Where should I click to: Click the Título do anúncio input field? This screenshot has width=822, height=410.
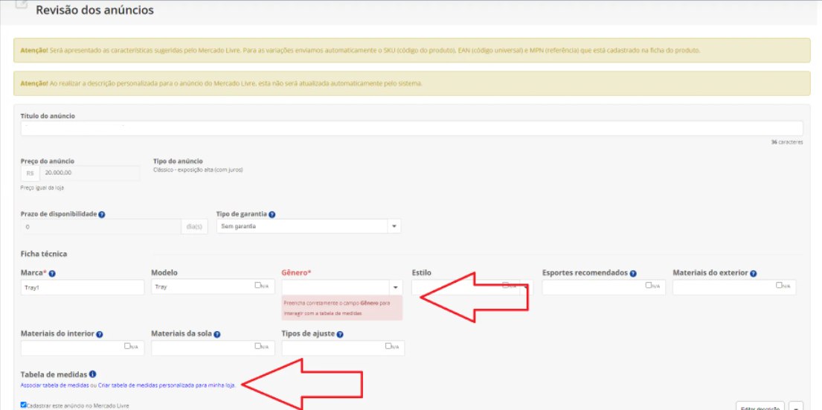(x=412, y=129)
